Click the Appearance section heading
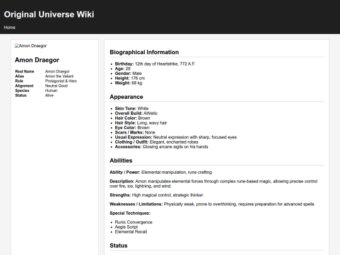The height and width of the screenshot is (255, 340). 127,97
